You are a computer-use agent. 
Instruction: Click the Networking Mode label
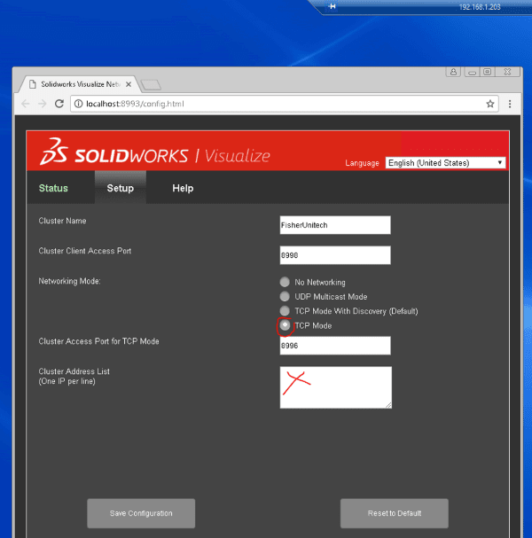click(69, 281)
